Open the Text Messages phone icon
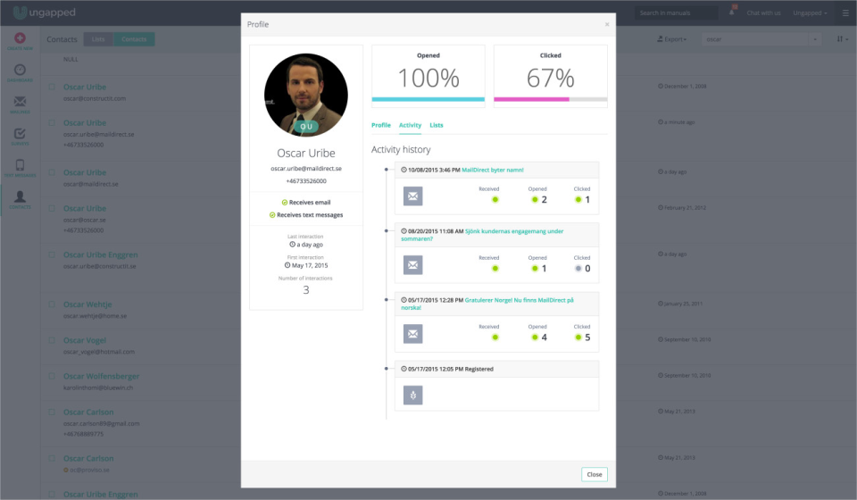Screen dimensions: 857x500 click(20, 165)
